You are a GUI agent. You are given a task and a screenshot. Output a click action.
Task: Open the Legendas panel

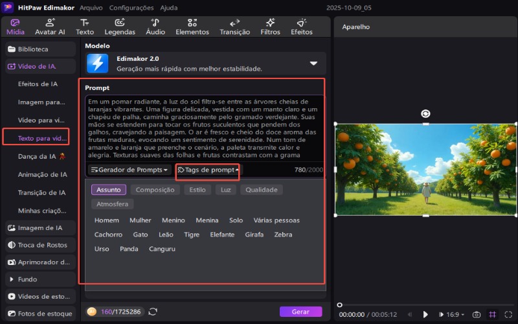click(120, 27)
